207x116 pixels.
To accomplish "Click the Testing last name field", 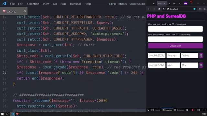I will (x=190, y=55).
